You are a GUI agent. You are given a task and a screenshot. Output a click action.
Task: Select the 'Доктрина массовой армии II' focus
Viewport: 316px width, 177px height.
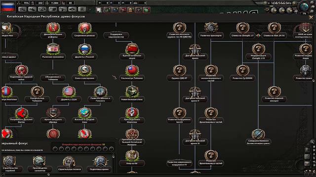[x=195, y=92]
